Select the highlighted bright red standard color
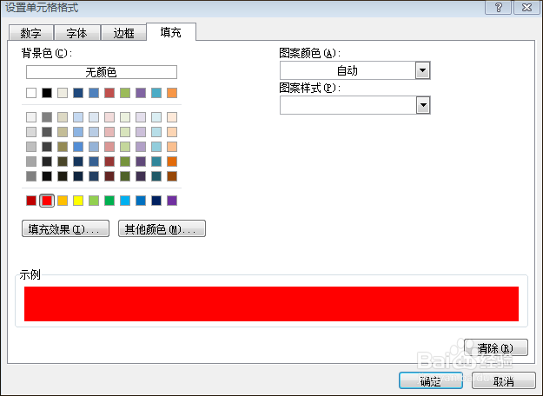The height and width of the screenshot is (396, 543). pos(47,201)
